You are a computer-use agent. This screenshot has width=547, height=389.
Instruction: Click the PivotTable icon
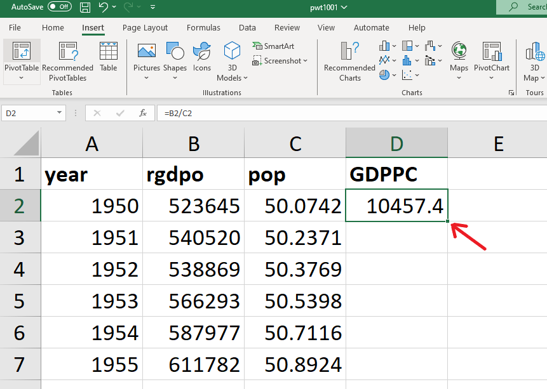(22, 52)
